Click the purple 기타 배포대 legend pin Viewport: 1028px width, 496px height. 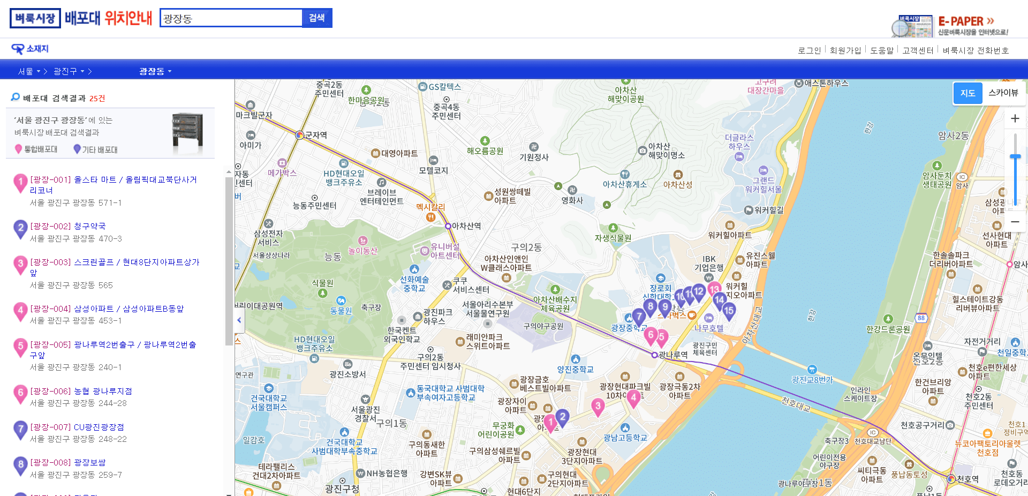tap(77, 149)
